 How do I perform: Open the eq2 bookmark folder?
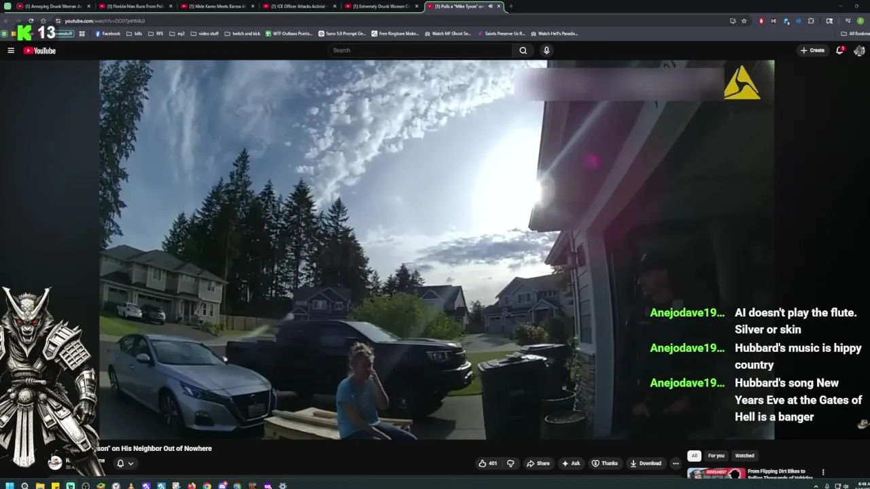[177, 33]
